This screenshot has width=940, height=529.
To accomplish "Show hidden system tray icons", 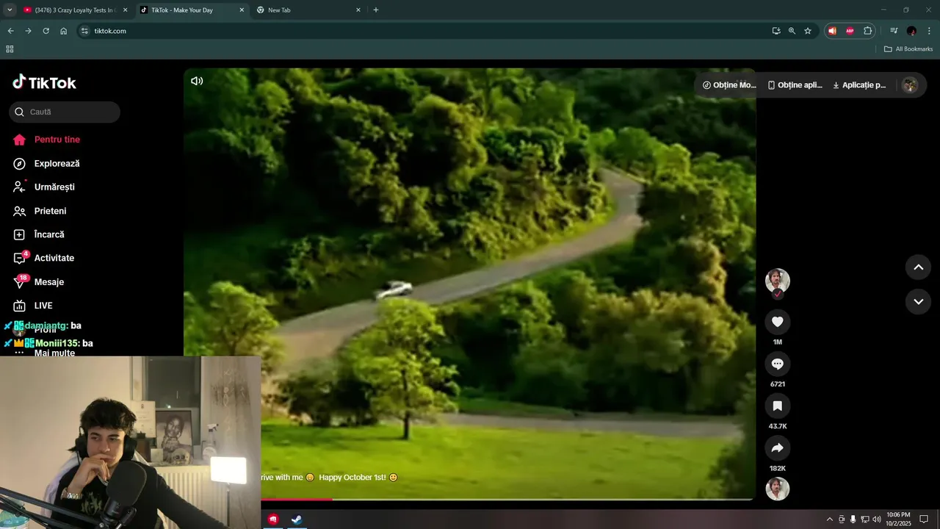I will tap(830, 519).
